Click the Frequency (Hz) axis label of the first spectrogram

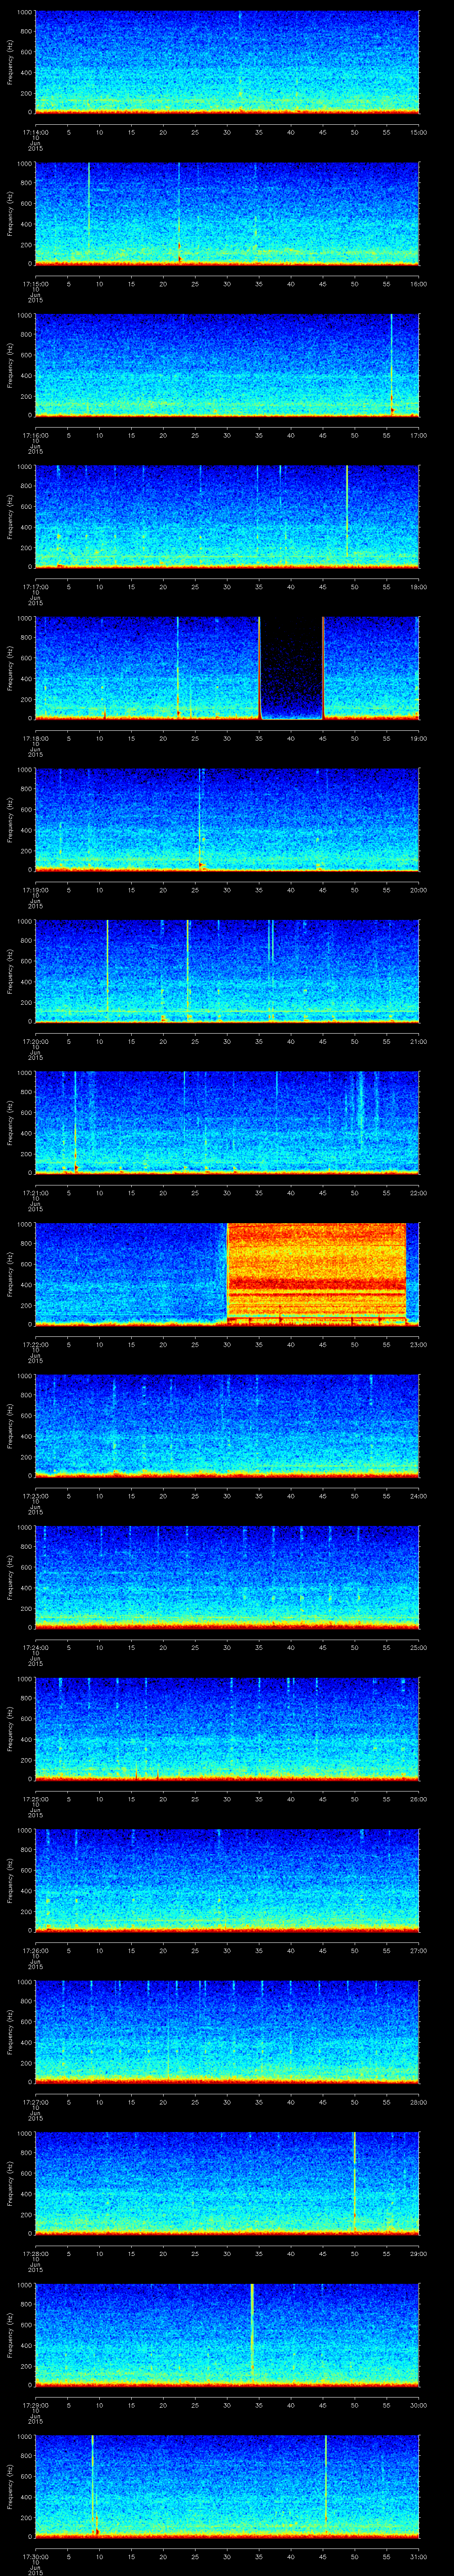point(11,62)
